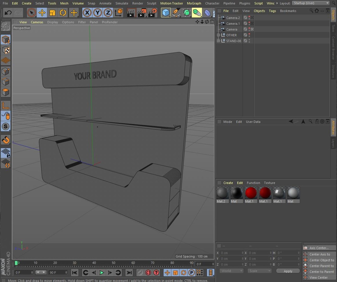
Task: Open the Layout dropdown Startup (User)
Action: click(x=311, y=3)
